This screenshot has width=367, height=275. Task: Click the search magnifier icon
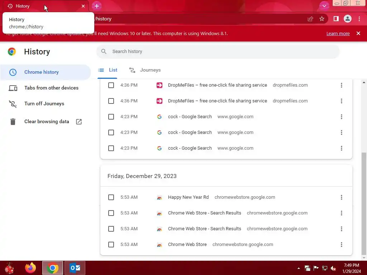click(x=104, y=52)
